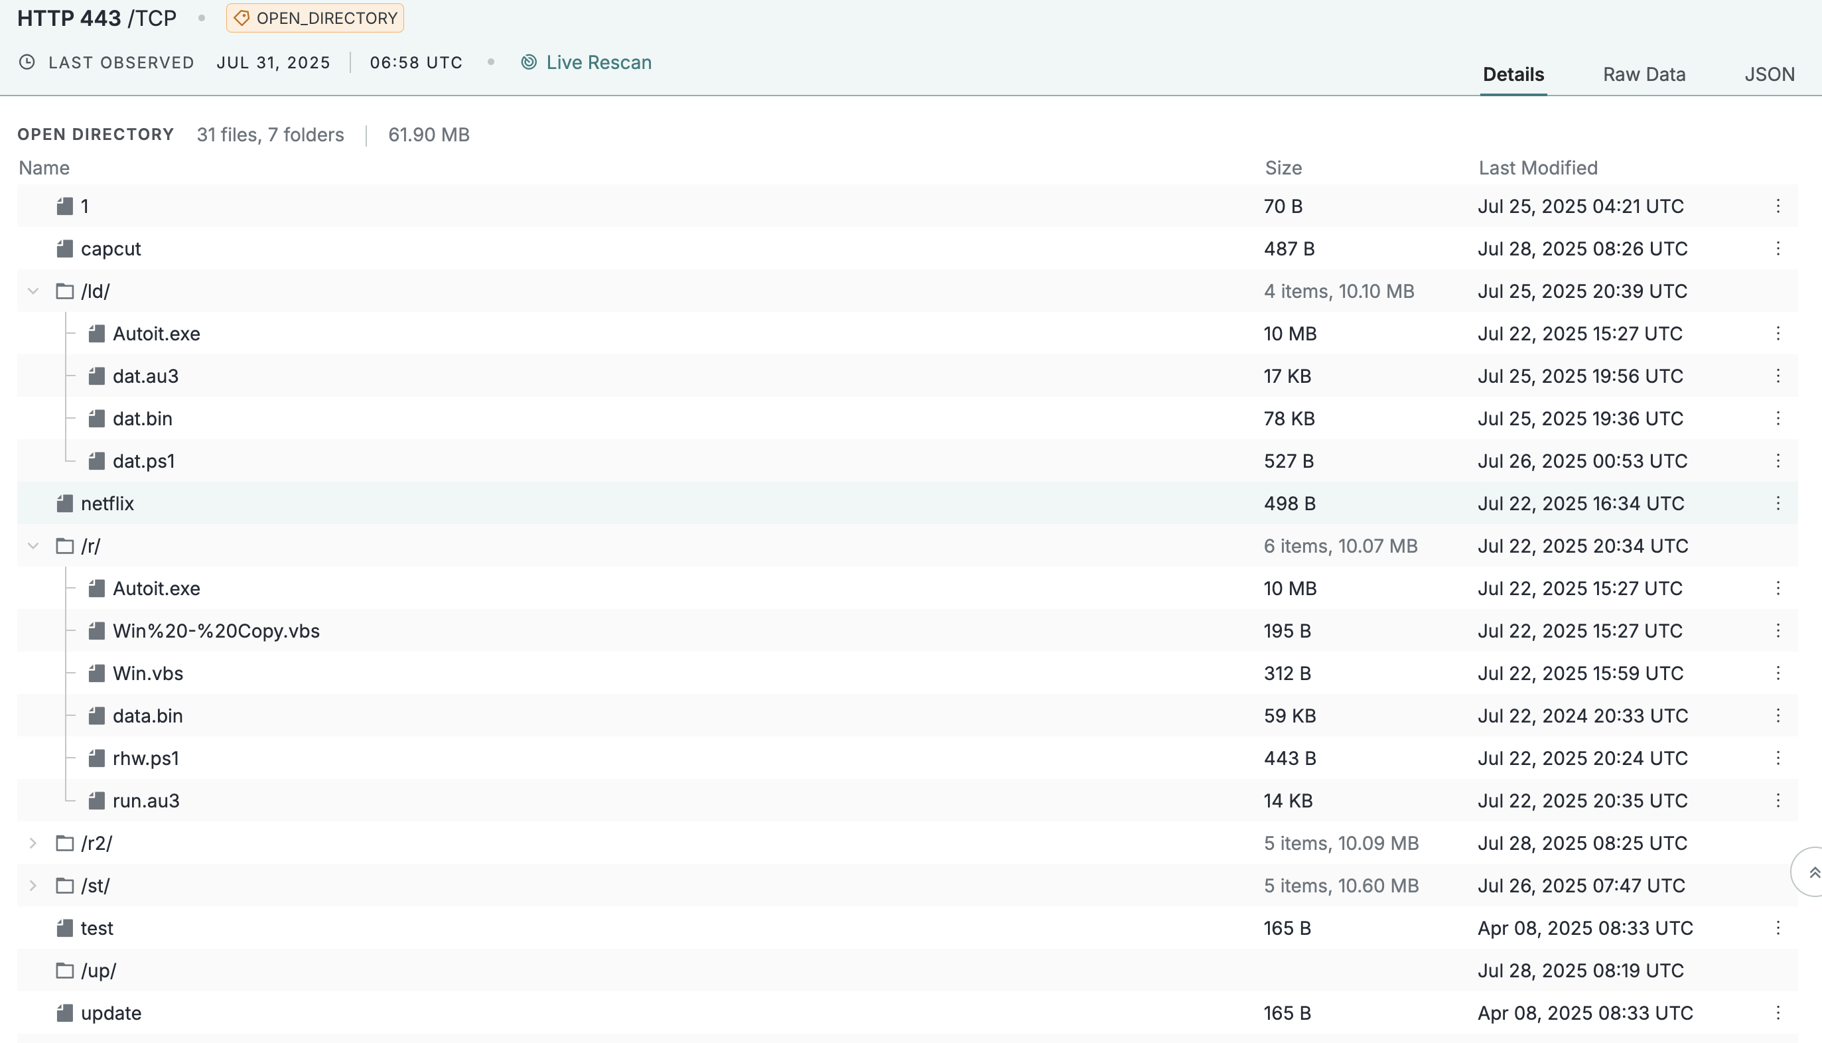This screenshot has width=1822, height=1043.
Task: Click the file icon next to netflix
Action: [64, 504]
